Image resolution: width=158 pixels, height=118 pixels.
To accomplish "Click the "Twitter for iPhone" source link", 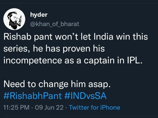I will (x=94, y=108).
